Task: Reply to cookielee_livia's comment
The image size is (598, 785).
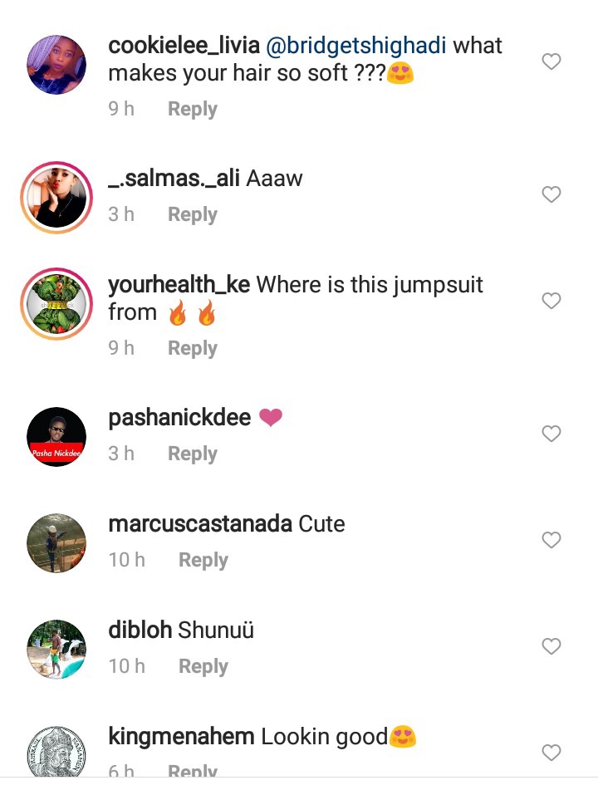Action: [193, 109]
